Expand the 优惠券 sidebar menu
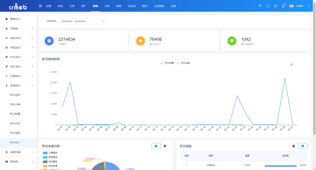The width and height of the screenshot is (316, 170). point(18,28)
